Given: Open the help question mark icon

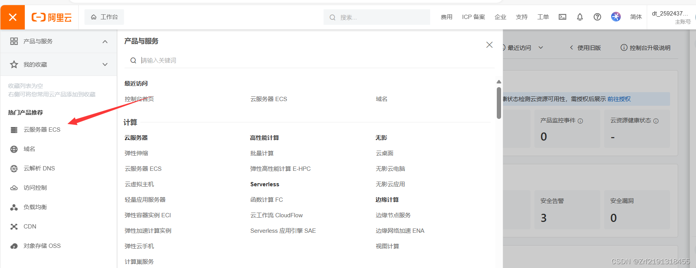Looking at the screenshot, I should (x=597, y=17).
